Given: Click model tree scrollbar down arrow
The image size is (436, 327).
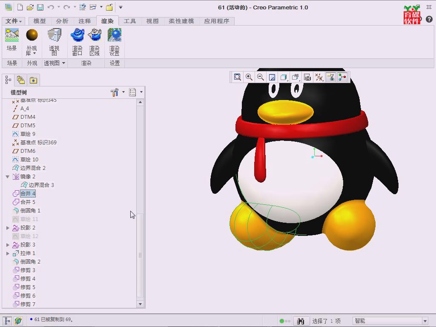Looking at the screenshot, I should (140, 304).
